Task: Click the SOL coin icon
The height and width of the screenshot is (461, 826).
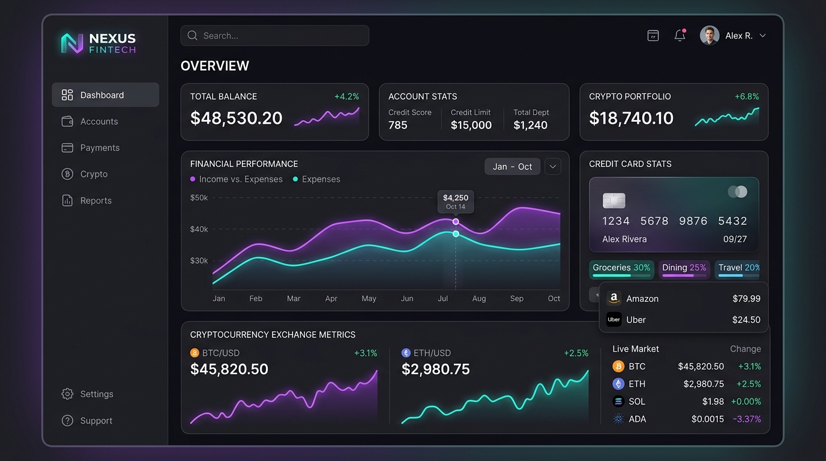Action: click(618, 402)
